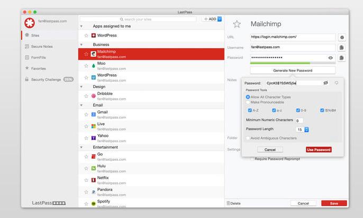
Task: Click the red Use Password button
Action: [319, 150]
